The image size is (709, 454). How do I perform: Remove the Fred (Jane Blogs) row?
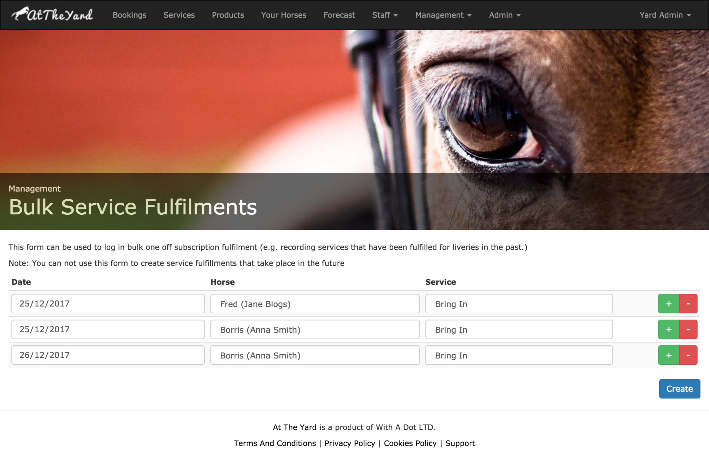click(688, 304)
